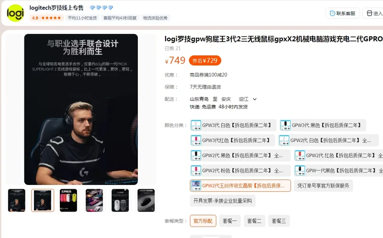Image resolution: width=383 pixels, height=238 pixels.
Task: Click the ¥749 price
Action: 175,60
